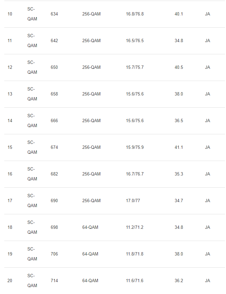Image resolution: width=226 pixels, height=294 pixels.
Task: Click power level 15.9/75.9
Action: point(135,147)
